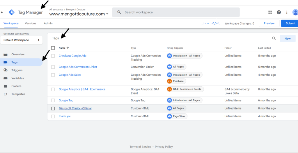This screenshot has height=153, width=298.
Task: Click Microsoft Clarity All Pages eye icon
Action: click(x=170, y=108)
